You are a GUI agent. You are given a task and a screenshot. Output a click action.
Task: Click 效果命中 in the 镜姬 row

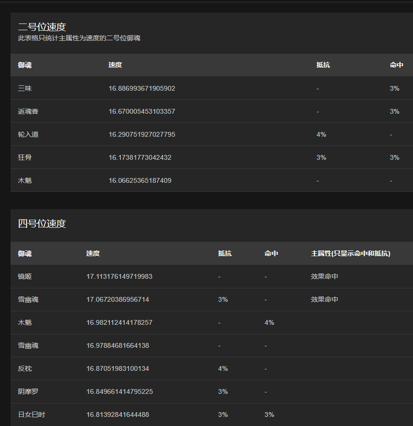pyautogui.click(x=324, y=276)
